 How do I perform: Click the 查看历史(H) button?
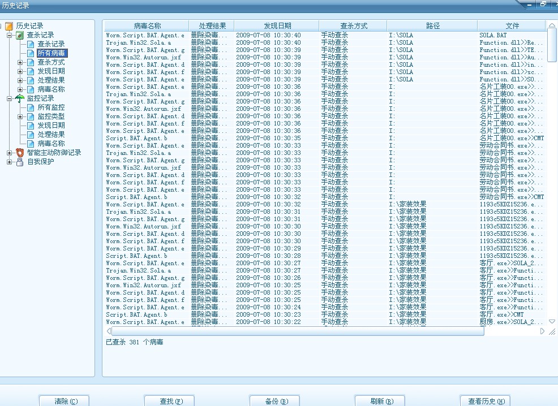coord(485,401)
